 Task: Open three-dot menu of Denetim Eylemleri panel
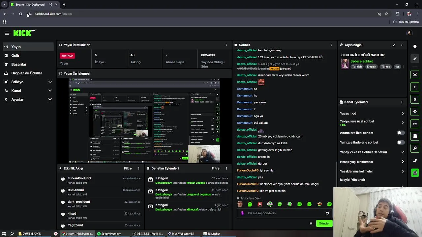pos(226,168)
